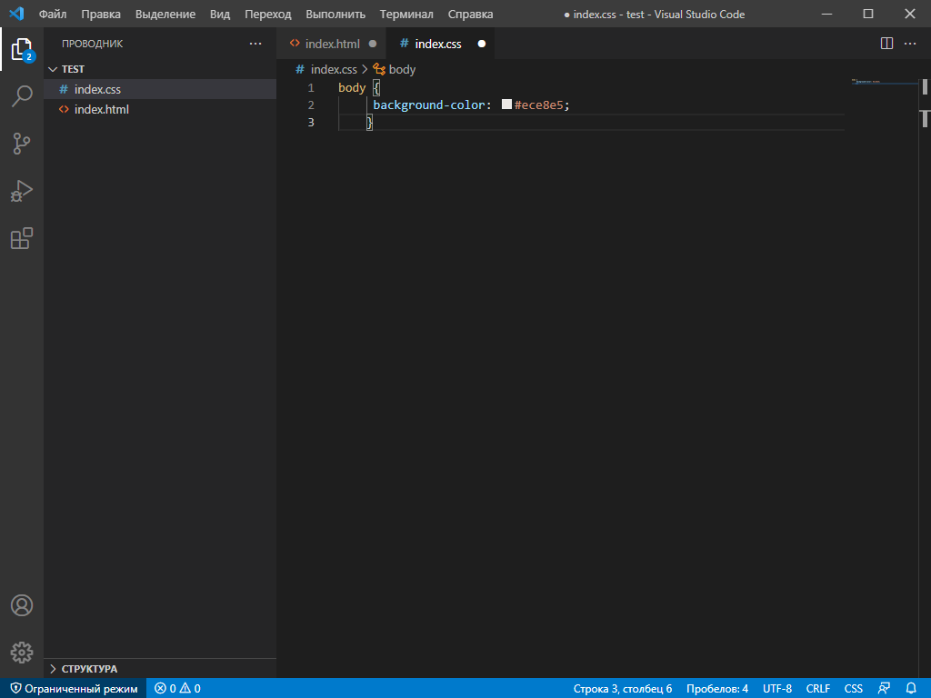931x698 pixels.
Task: Switch to the index.html editor tab
Action: click(332, 44)
